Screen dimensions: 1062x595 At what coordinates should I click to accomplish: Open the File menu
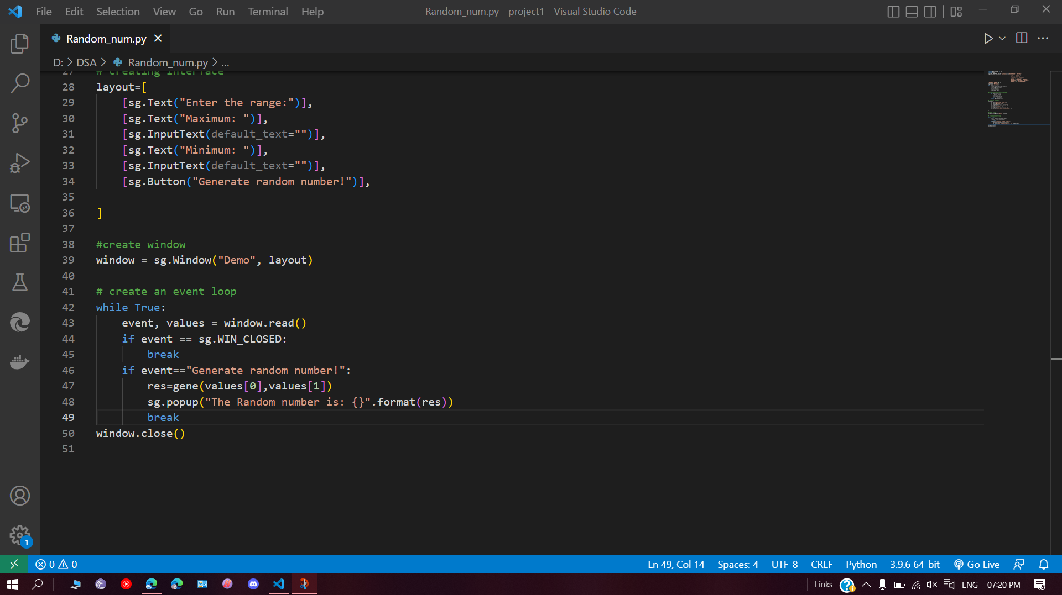point(44,12)
